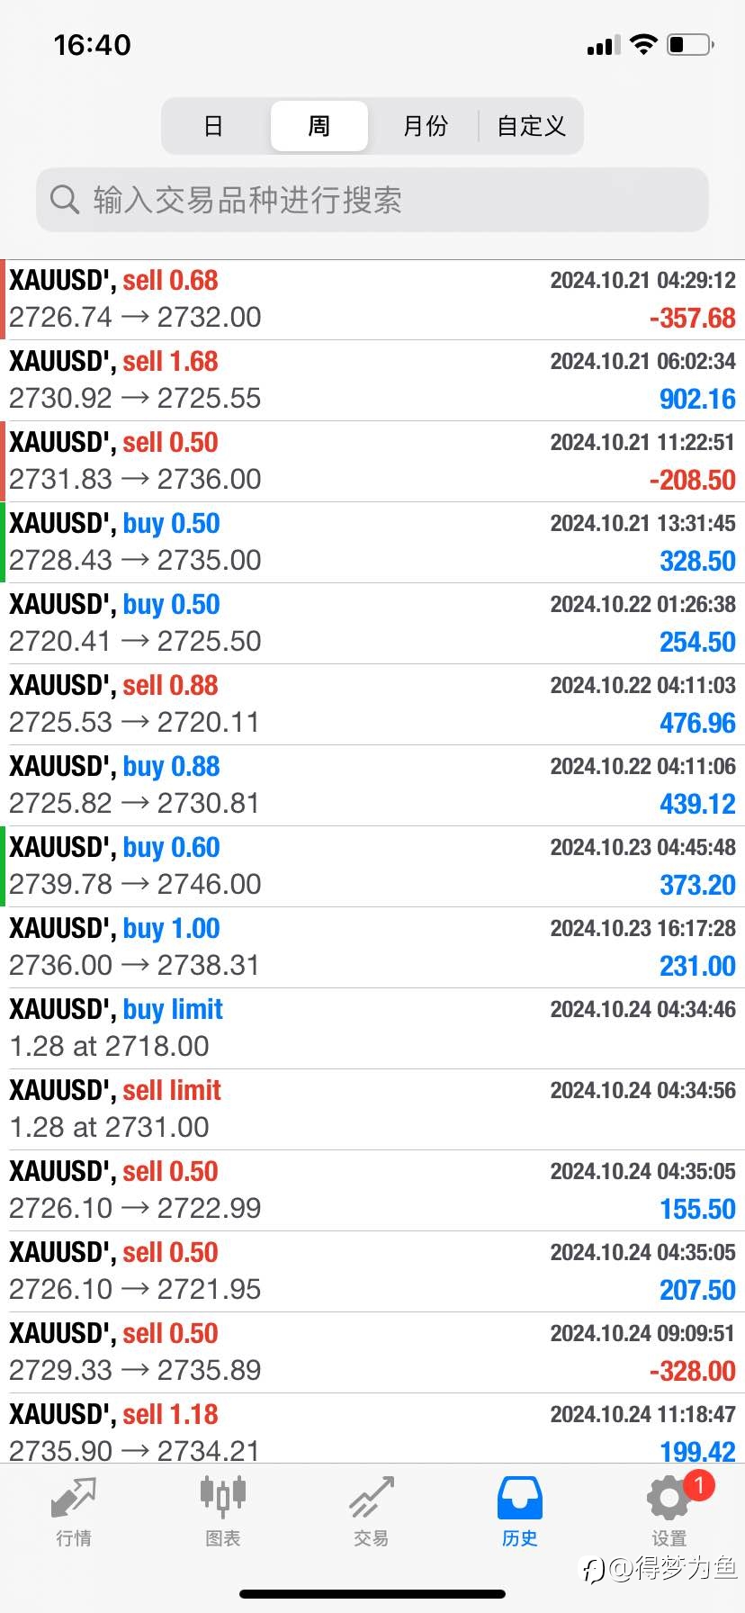The image size is (745, 1613).
Task: Select the 周 period segment
Action: 319,126
